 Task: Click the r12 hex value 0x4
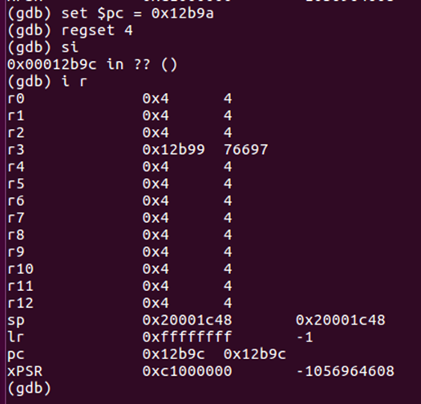pos(156,303)
